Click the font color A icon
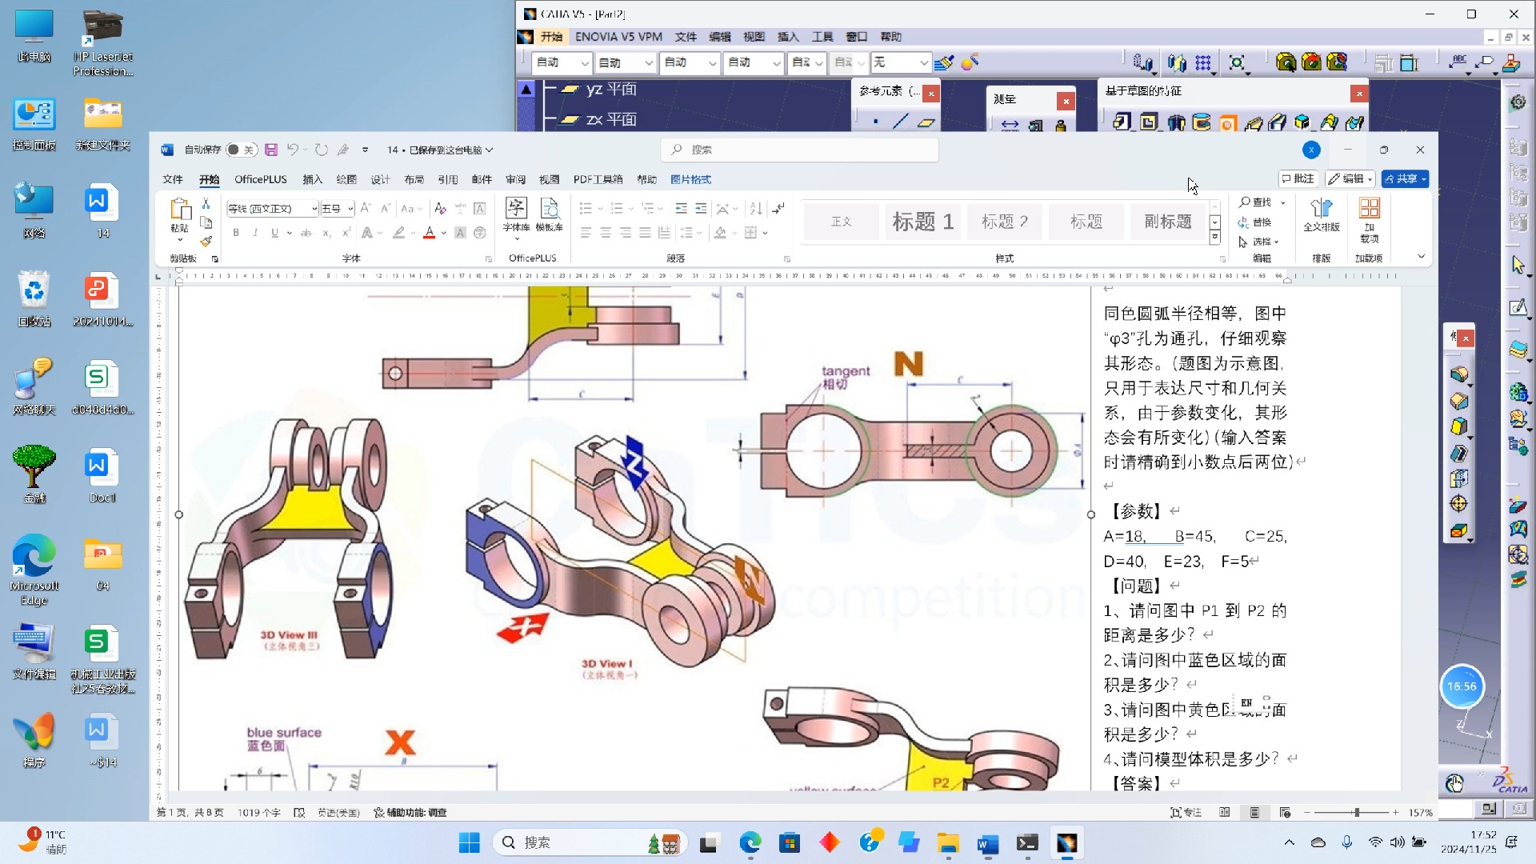Image resolution: width=1536 pixels, height=864 pixels. pos(430,233)
